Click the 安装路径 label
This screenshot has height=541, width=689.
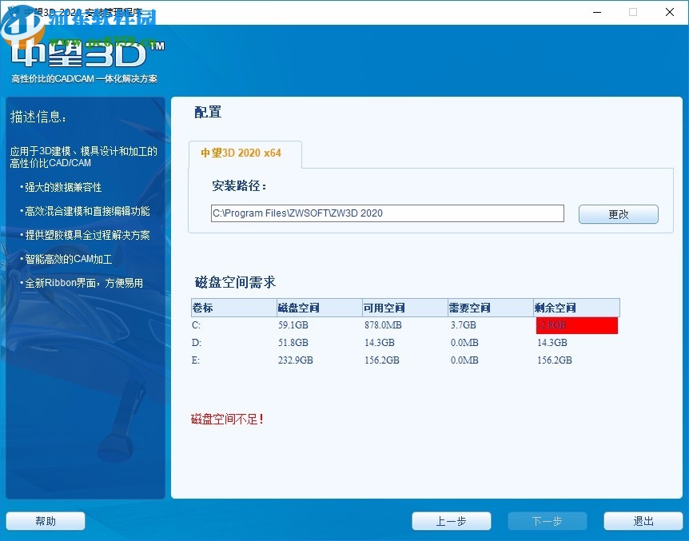tap(240, 186)
